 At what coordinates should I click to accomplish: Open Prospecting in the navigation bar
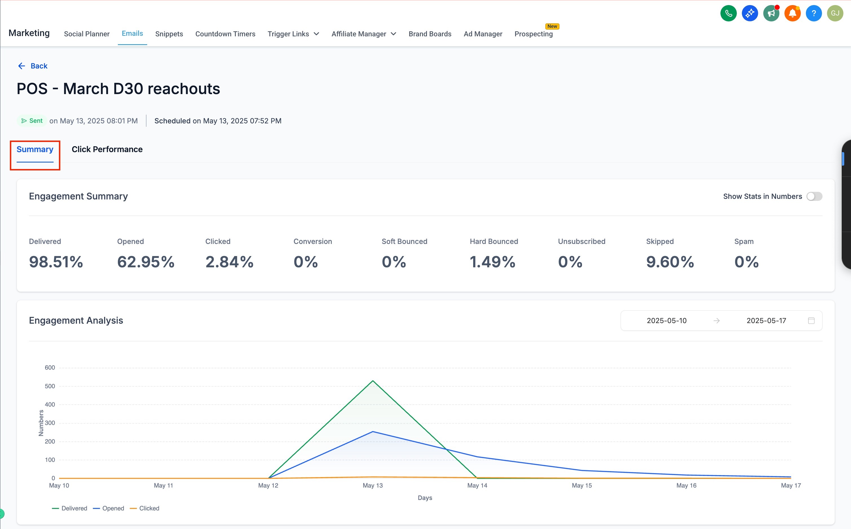(533, 34)
